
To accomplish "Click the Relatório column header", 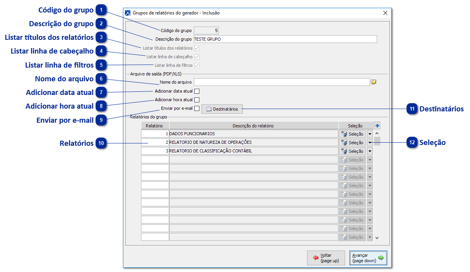I will tap(155, 126).
